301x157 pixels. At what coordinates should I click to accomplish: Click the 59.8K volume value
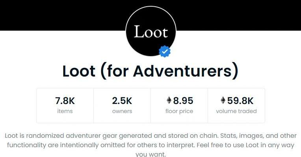click(240, 100)
